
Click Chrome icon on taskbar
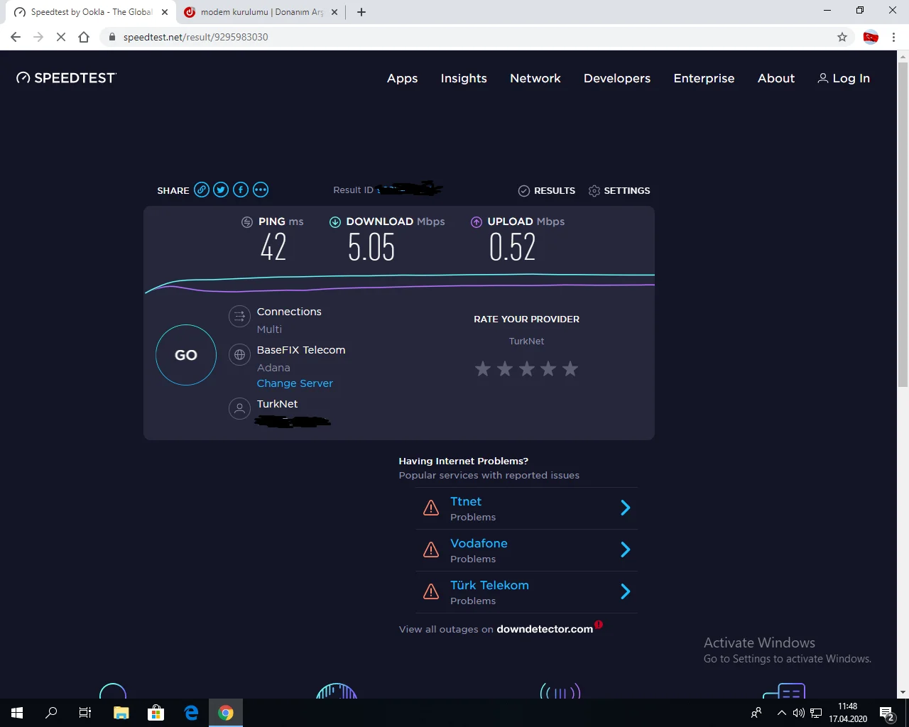click(x=226, y=713)
